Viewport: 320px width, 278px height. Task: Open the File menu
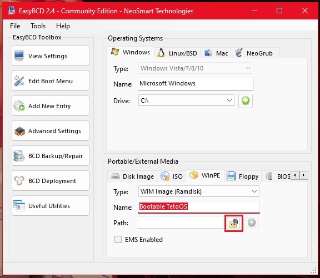click(x=15, y=26)
